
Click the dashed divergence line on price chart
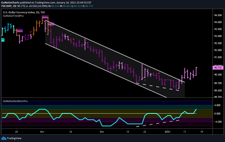pyautogui.click(x=158, y=87)
